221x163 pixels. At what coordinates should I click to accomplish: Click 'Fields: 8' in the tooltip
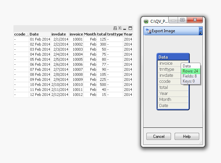click(x=190, y=76)
